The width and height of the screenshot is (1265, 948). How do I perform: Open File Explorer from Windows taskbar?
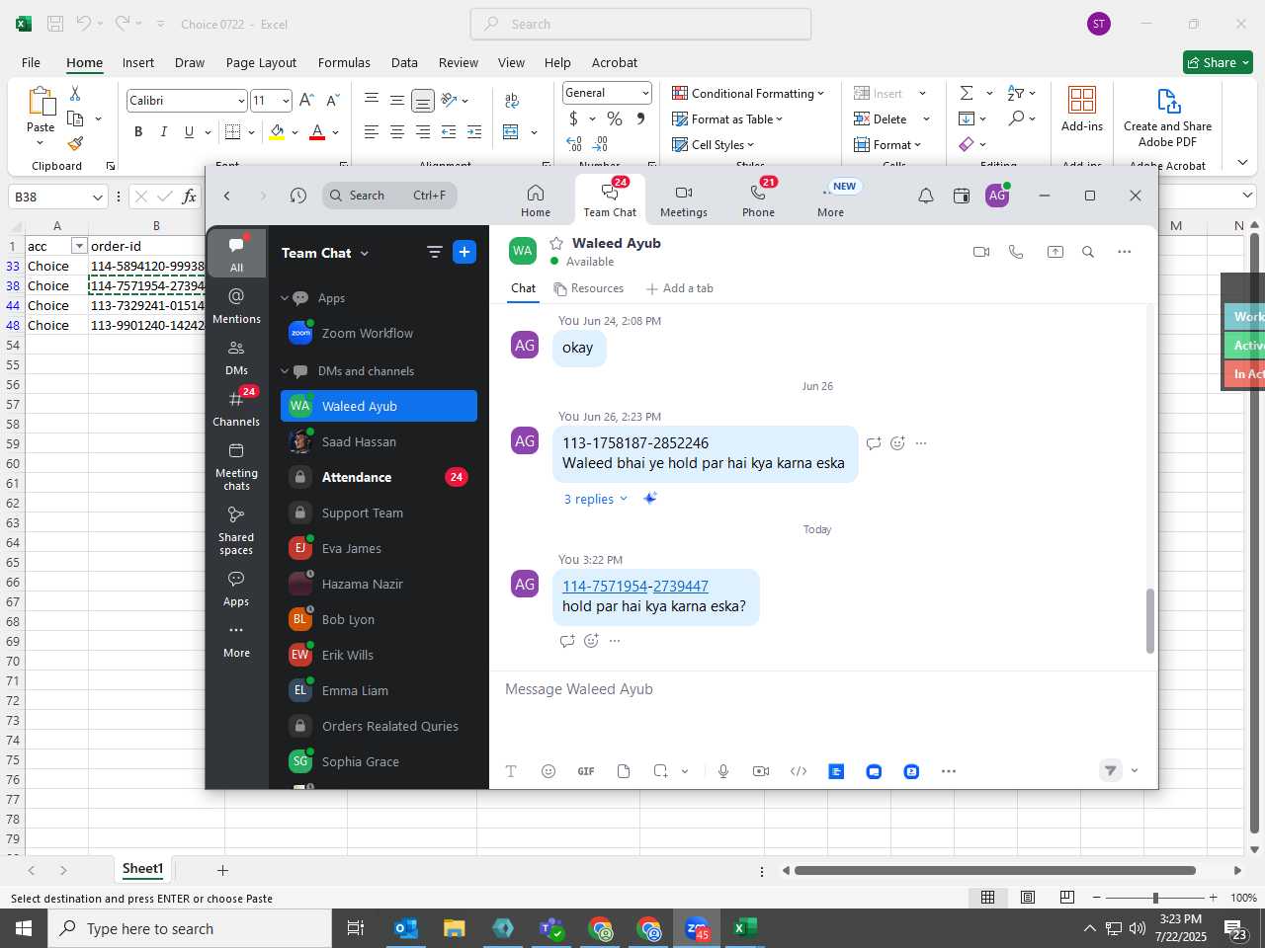(x=455, y=928)
